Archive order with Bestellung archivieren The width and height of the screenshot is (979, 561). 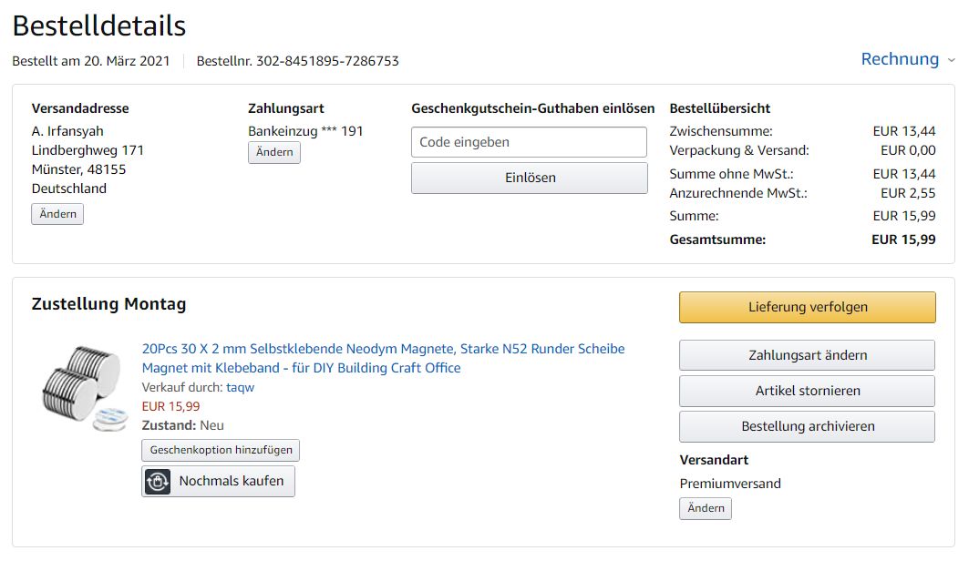(807, 426)
